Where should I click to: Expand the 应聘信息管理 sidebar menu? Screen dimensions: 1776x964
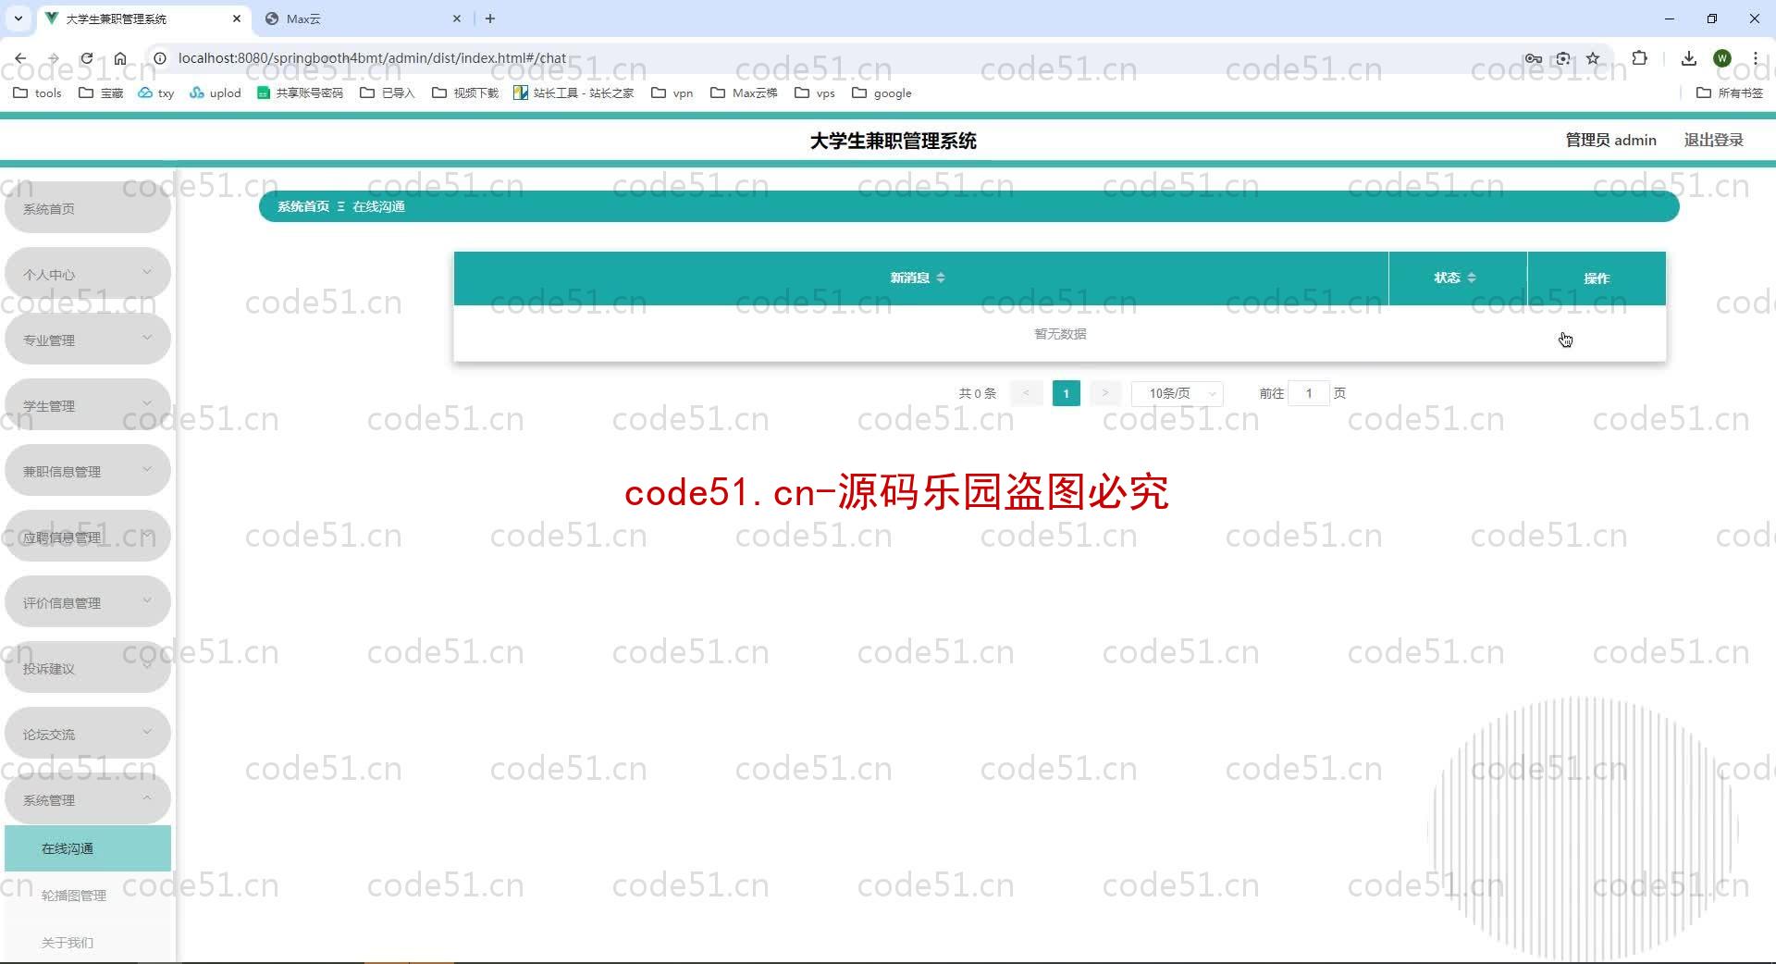[88, 537]
